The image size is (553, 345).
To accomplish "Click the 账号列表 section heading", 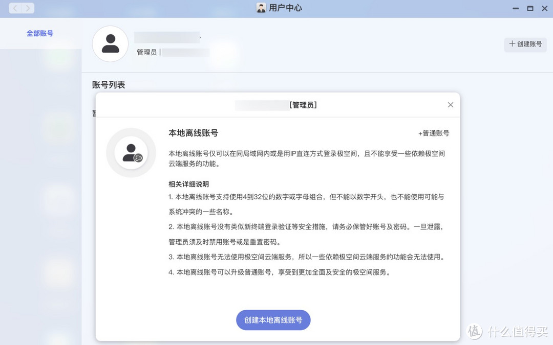I will (x=109, y=85).
